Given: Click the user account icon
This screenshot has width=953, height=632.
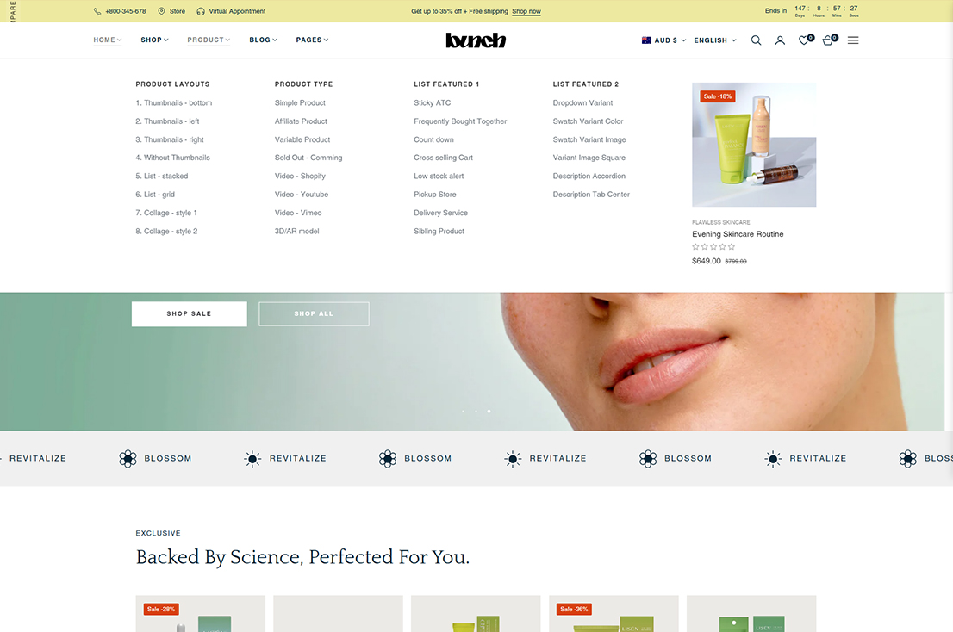Looking at the screenshot, I should click(780, 40).
